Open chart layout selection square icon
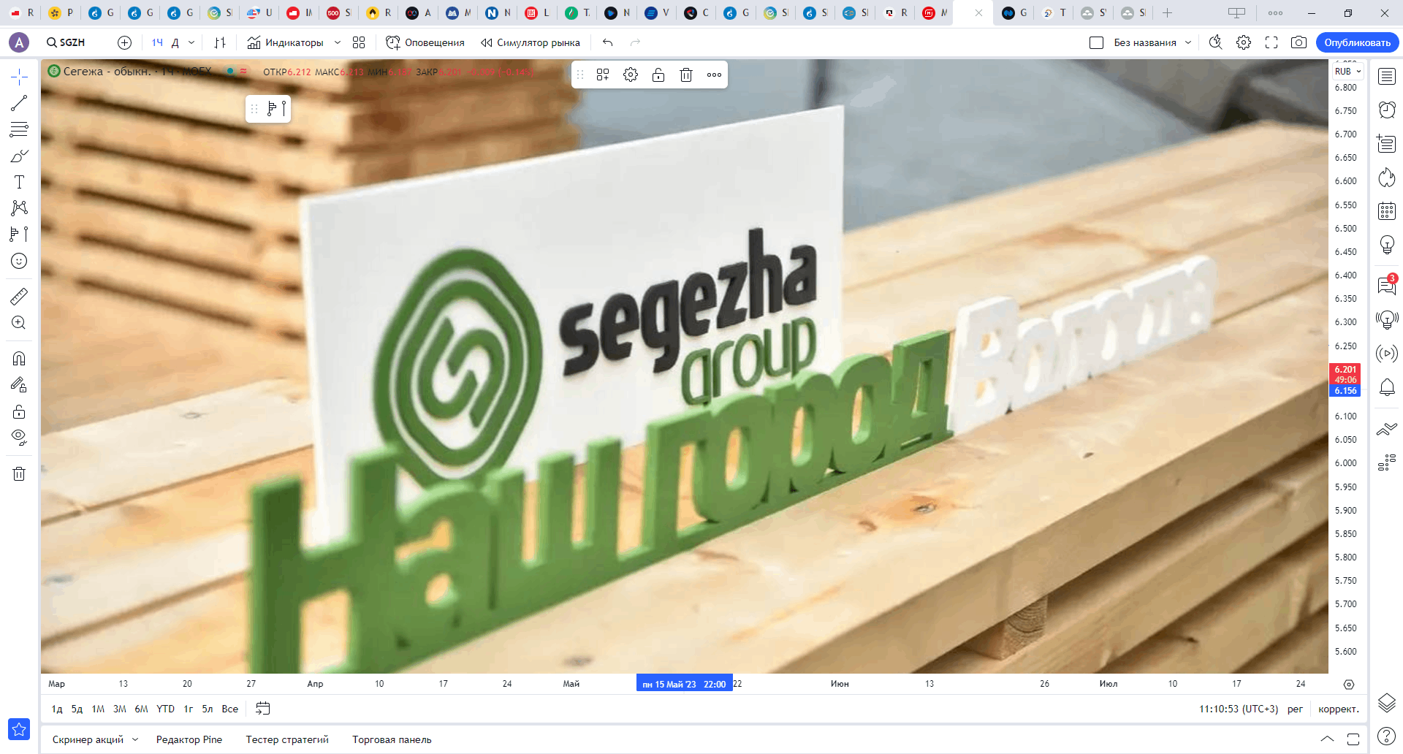This screenshot has width=1403, height=754. click(x=1096, y=42)
